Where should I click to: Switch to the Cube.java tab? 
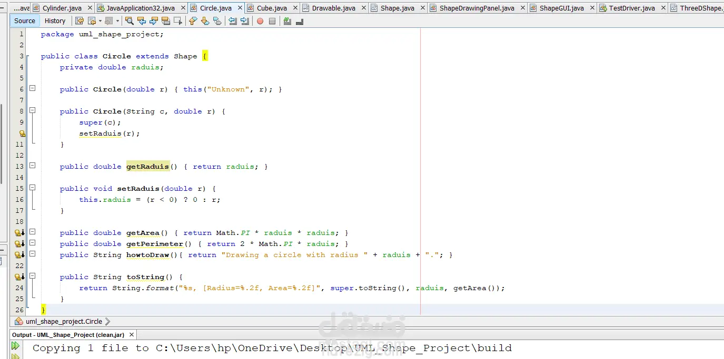(272, 8)
